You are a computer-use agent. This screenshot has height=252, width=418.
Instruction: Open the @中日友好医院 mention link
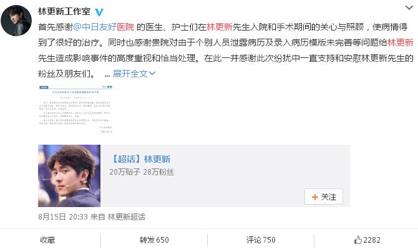pos(104,27)
